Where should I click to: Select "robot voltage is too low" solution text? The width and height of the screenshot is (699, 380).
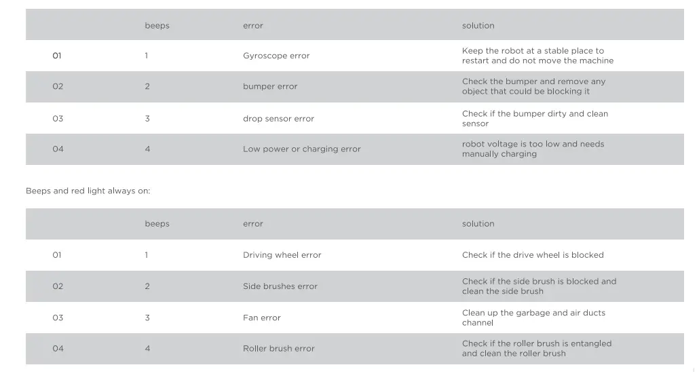(x=533, y=149)
